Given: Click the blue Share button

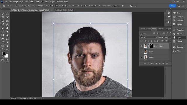Looking at the screenshot, I should coord(172,6).
